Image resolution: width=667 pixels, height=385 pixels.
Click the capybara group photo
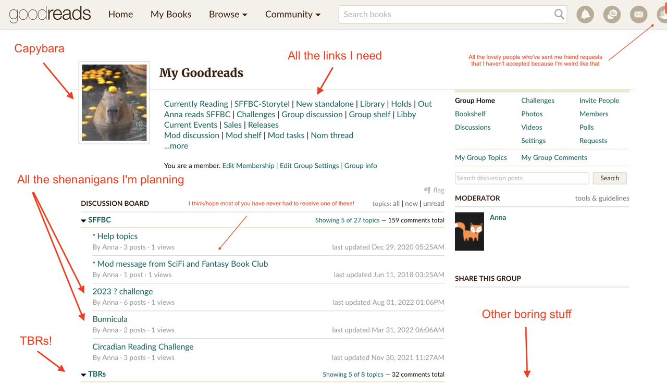coord(114,103)
